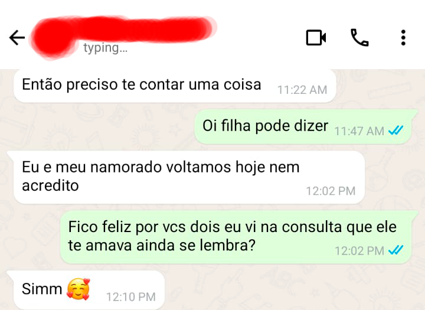The image size is (425, 310).
Task: Go back using the arrow icon
Action: point(17,37)
